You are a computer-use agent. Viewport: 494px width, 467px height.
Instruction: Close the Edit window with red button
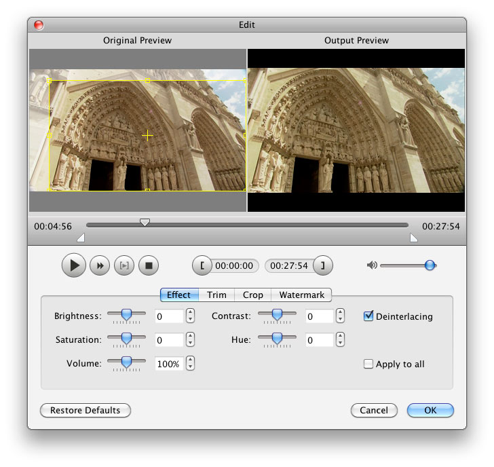(x=39, y=25)
